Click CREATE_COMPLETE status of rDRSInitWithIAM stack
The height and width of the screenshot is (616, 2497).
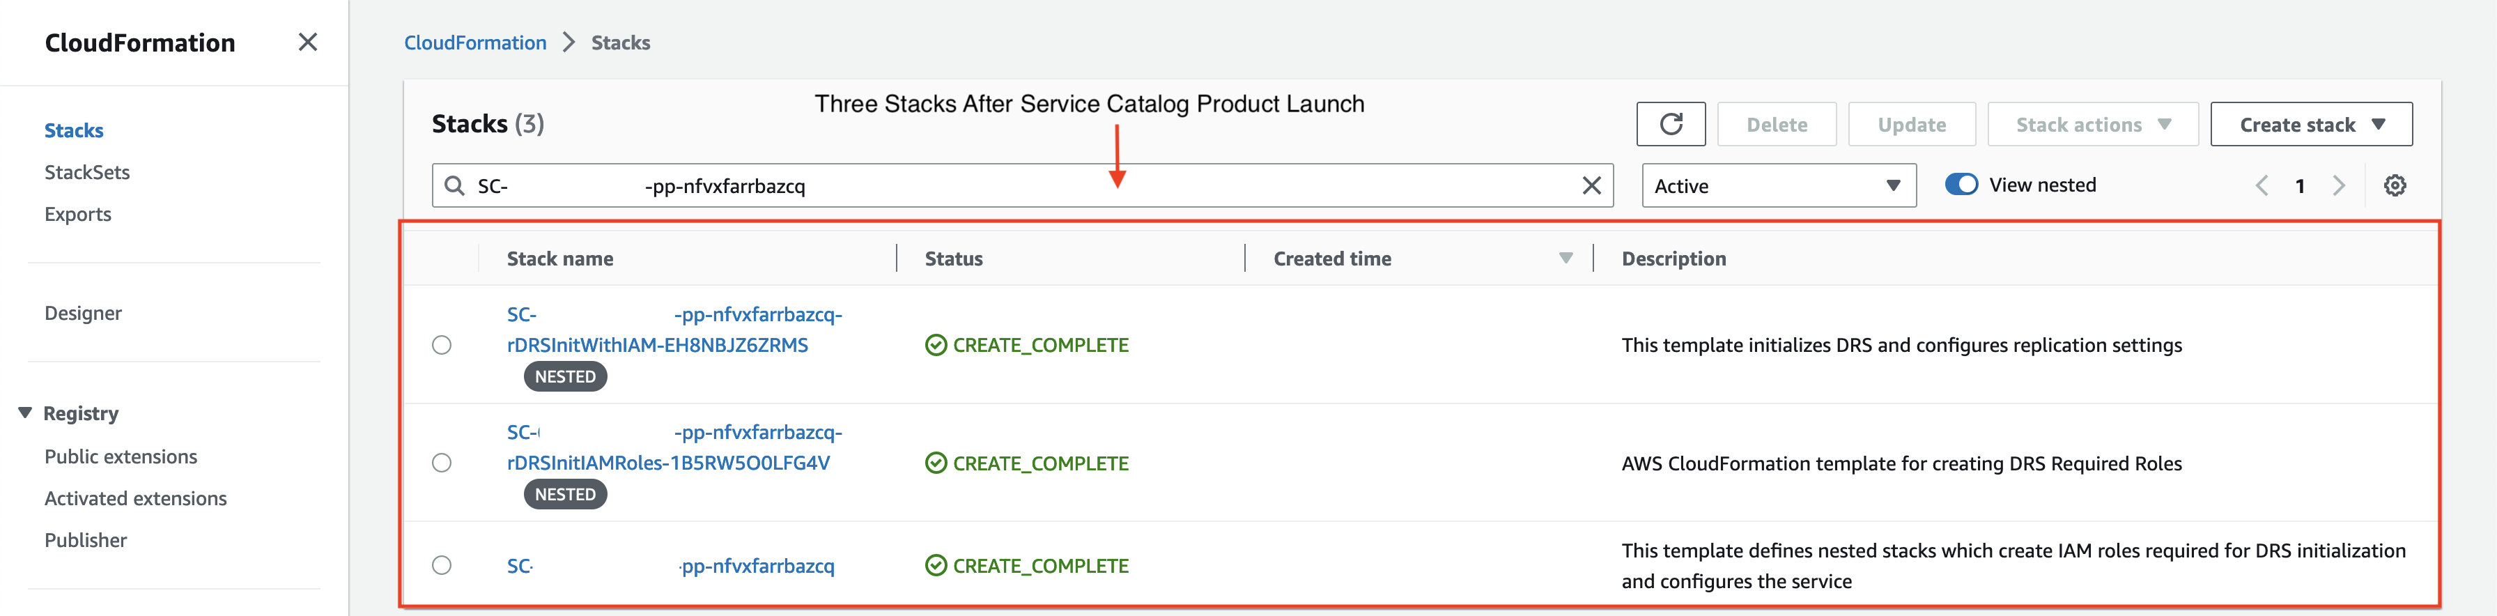[x=1026, y=346]
